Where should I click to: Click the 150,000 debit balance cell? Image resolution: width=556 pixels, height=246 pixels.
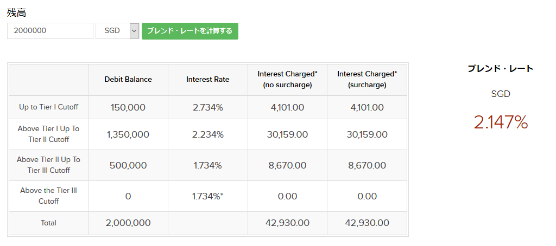click(x=128, y=107)
